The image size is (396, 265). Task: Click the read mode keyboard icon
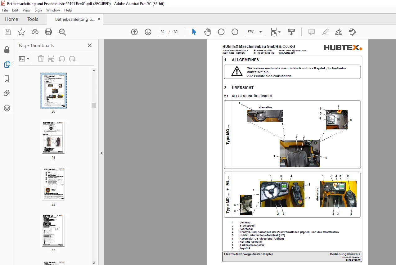tap(291, 32)
